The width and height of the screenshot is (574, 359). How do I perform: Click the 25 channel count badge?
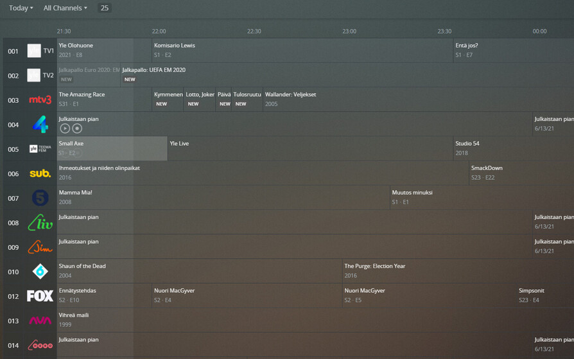pos(104,8)
